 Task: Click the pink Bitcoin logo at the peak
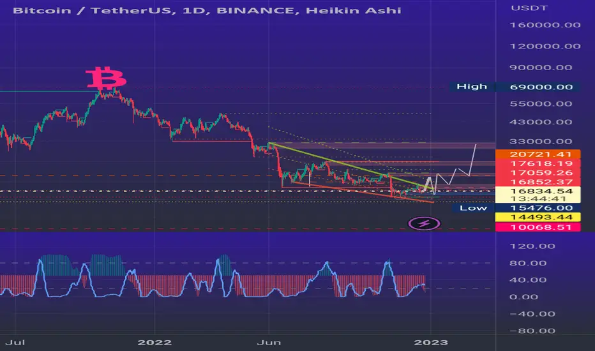pos(105,78)
